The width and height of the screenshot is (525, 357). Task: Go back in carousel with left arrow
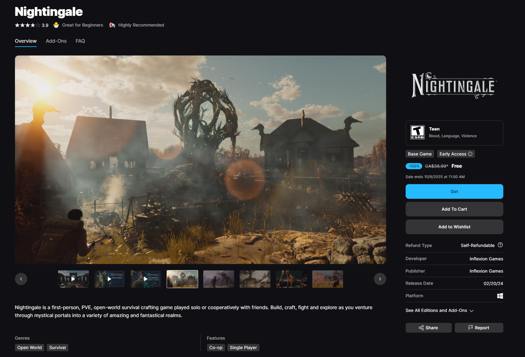point(21,279)
